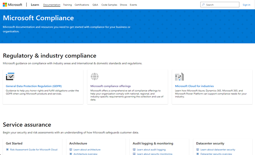The height and width of the screenshot is (155, 255).
Task: Click the Architecture card heading
Action: [x=78, y=143]
